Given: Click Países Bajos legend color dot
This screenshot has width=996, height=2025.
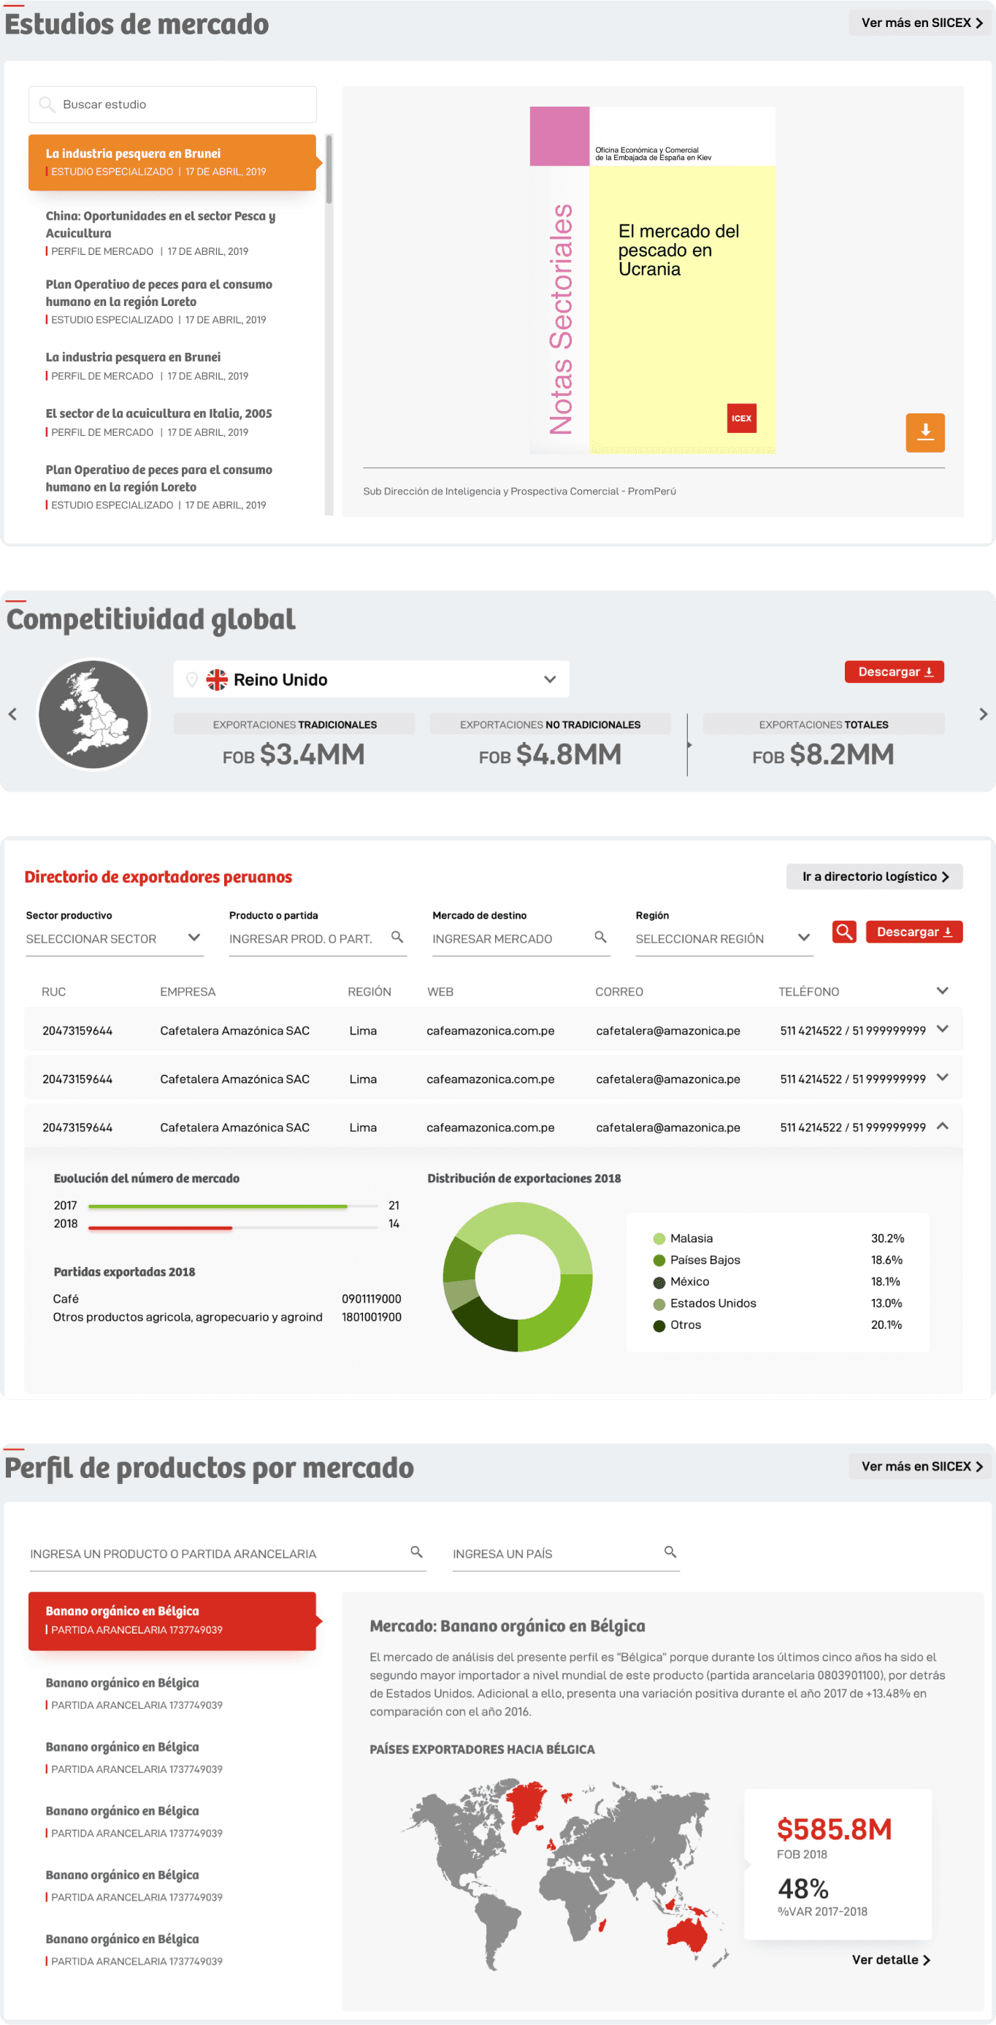Looking at the screenshot, I should point(659,1260).
